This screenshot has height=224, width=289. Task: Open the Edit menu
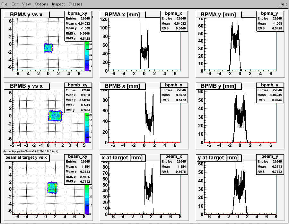[15, 4]
